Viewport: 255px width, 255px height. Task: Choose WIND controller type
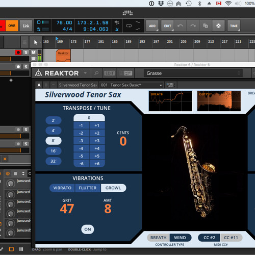(180, 238)
